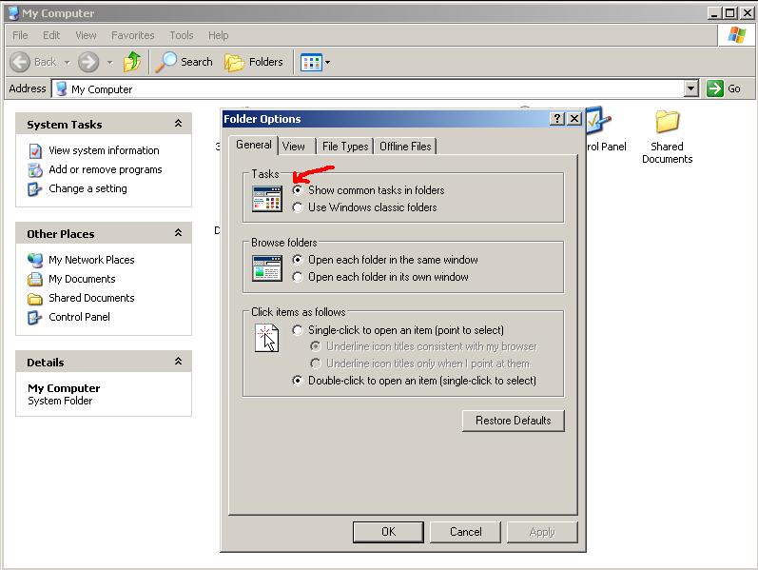
Task: Switch to the View tab
Action: (294, 147)
